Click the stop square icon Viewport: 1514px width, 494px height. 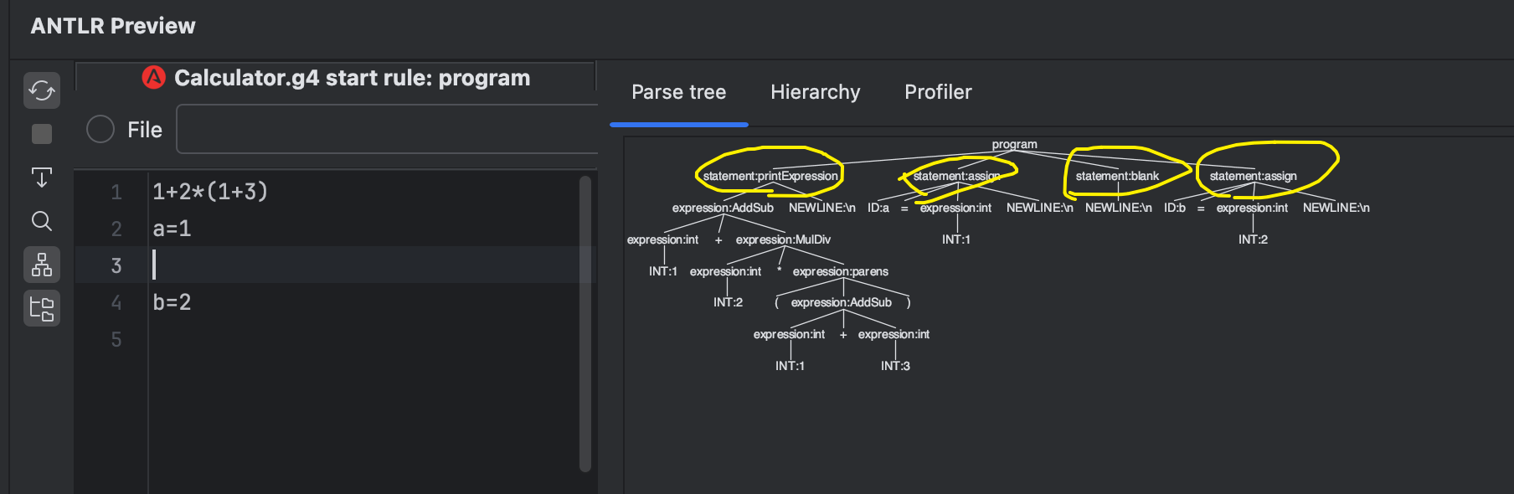[x=42, y=134]
